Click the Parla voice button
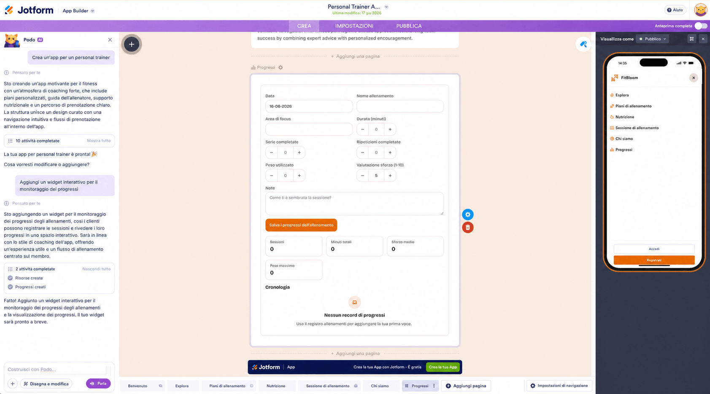Viewport: 710px width, 394px height. (98, 383)
